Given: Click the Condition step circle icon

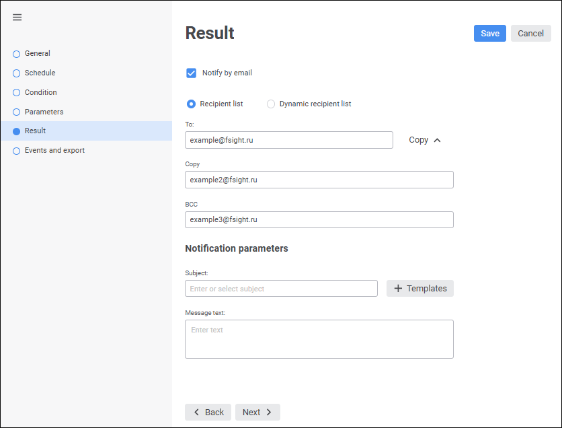Looking at the screenshot, I should 17,93.
